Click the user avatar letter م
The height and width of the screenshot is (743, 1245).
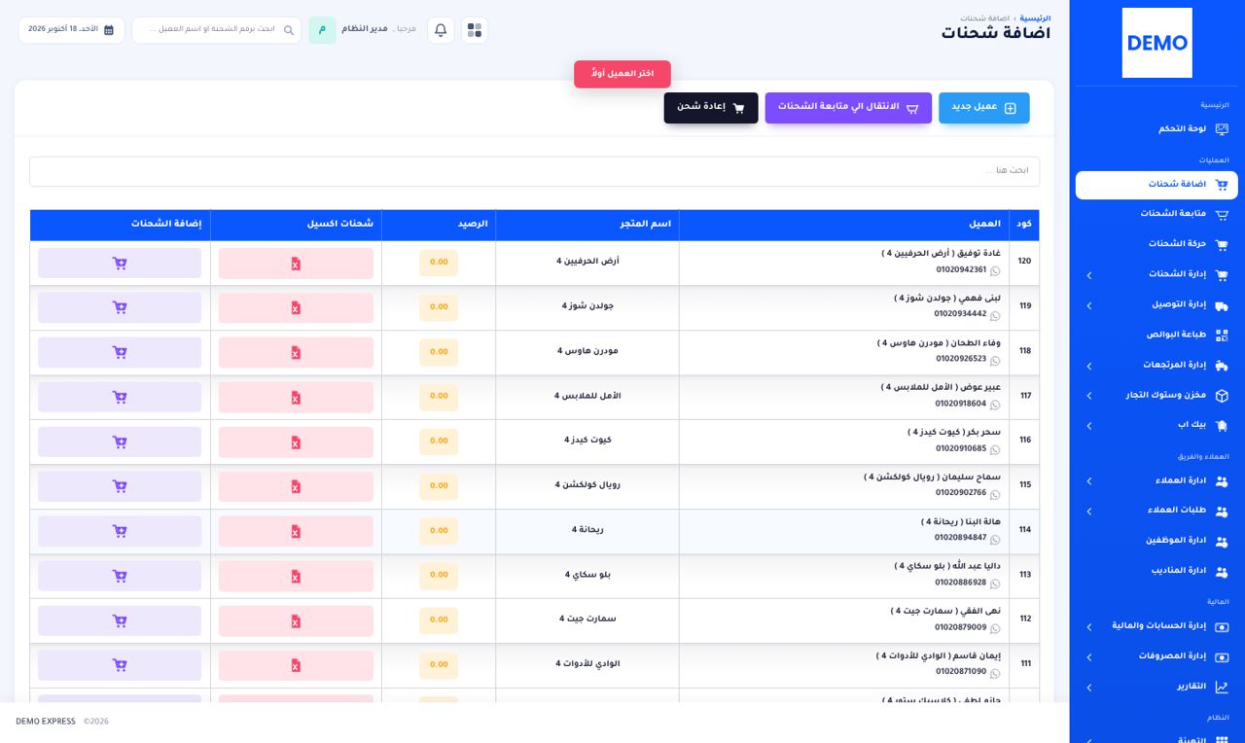[x=322, y=30]
